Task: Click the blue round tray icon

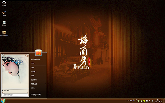Action: tap(134, 101)
